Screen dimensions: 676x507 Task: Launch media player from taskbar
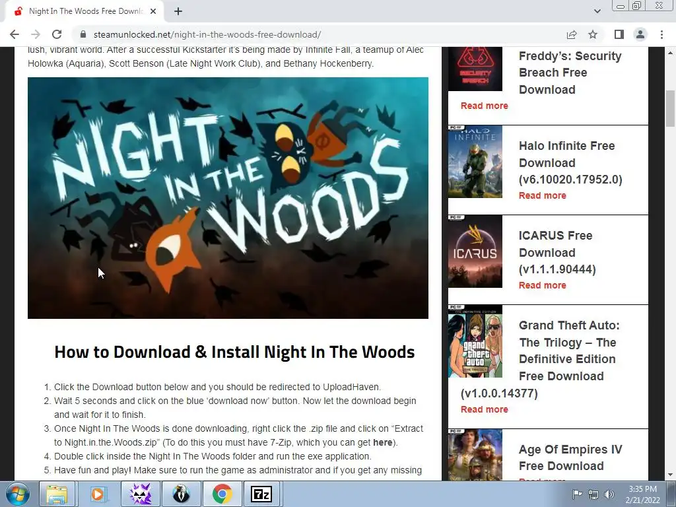[98, 494]
